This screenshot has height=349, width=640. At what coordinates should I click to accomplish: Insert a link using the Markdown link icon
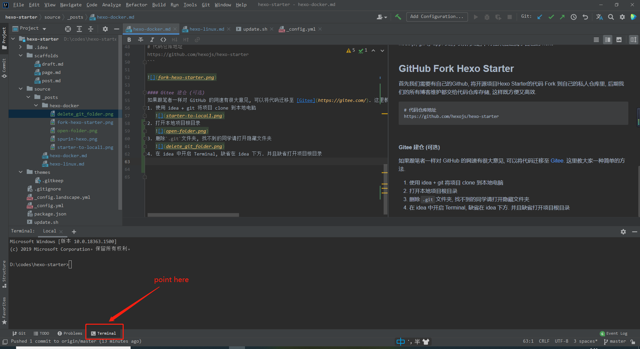click(x=197, y=39)
